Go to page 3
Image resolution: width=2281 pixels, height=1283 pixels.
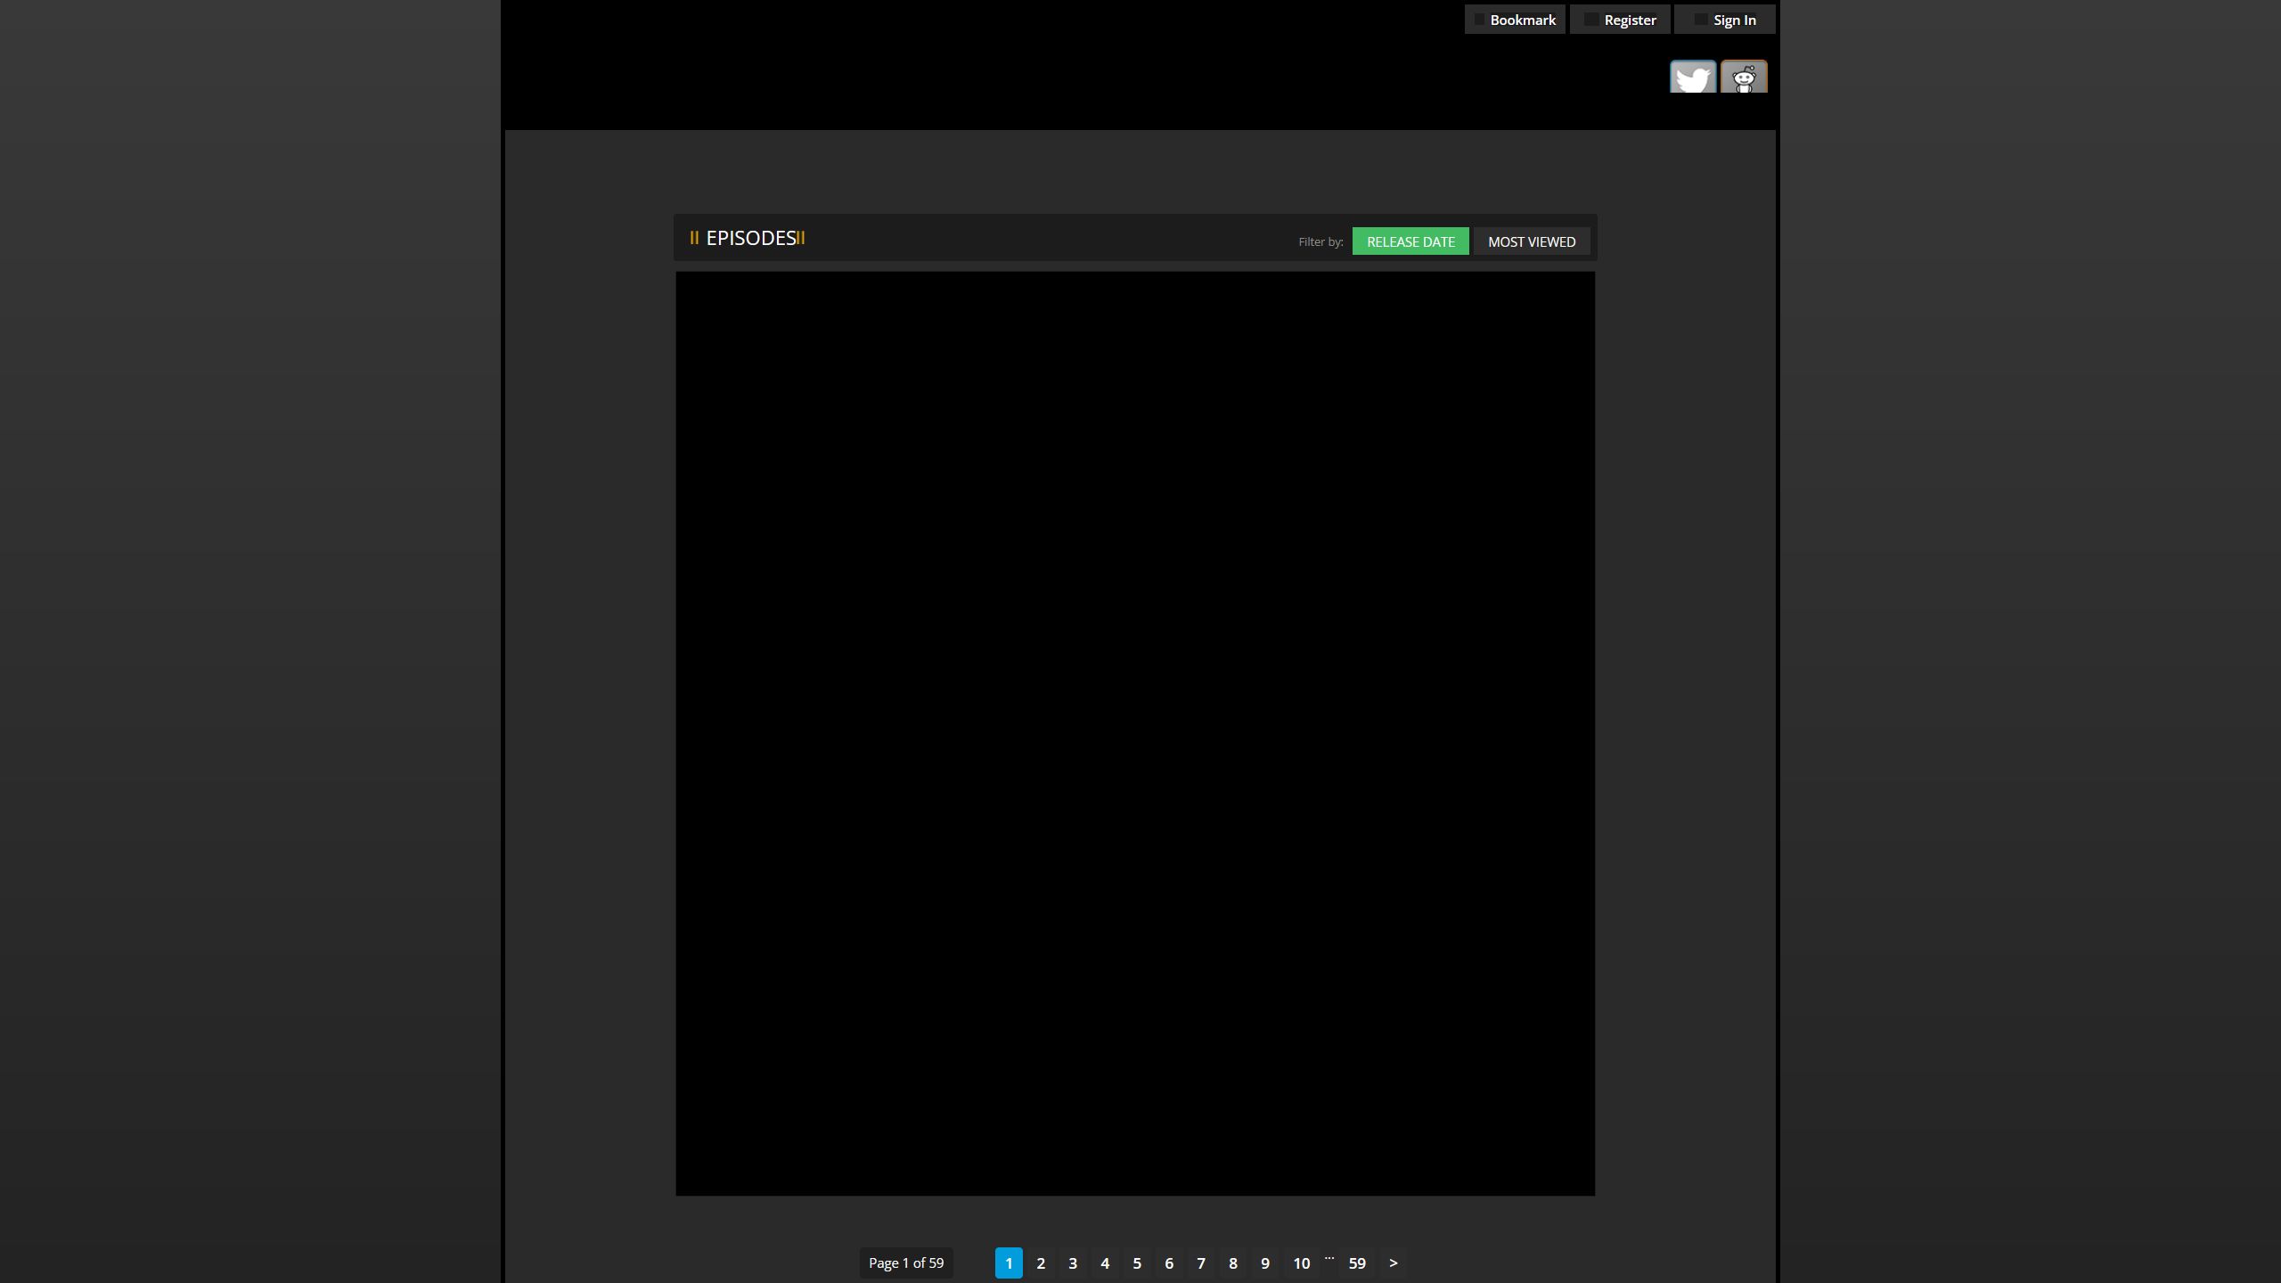click(1073, 1263)
